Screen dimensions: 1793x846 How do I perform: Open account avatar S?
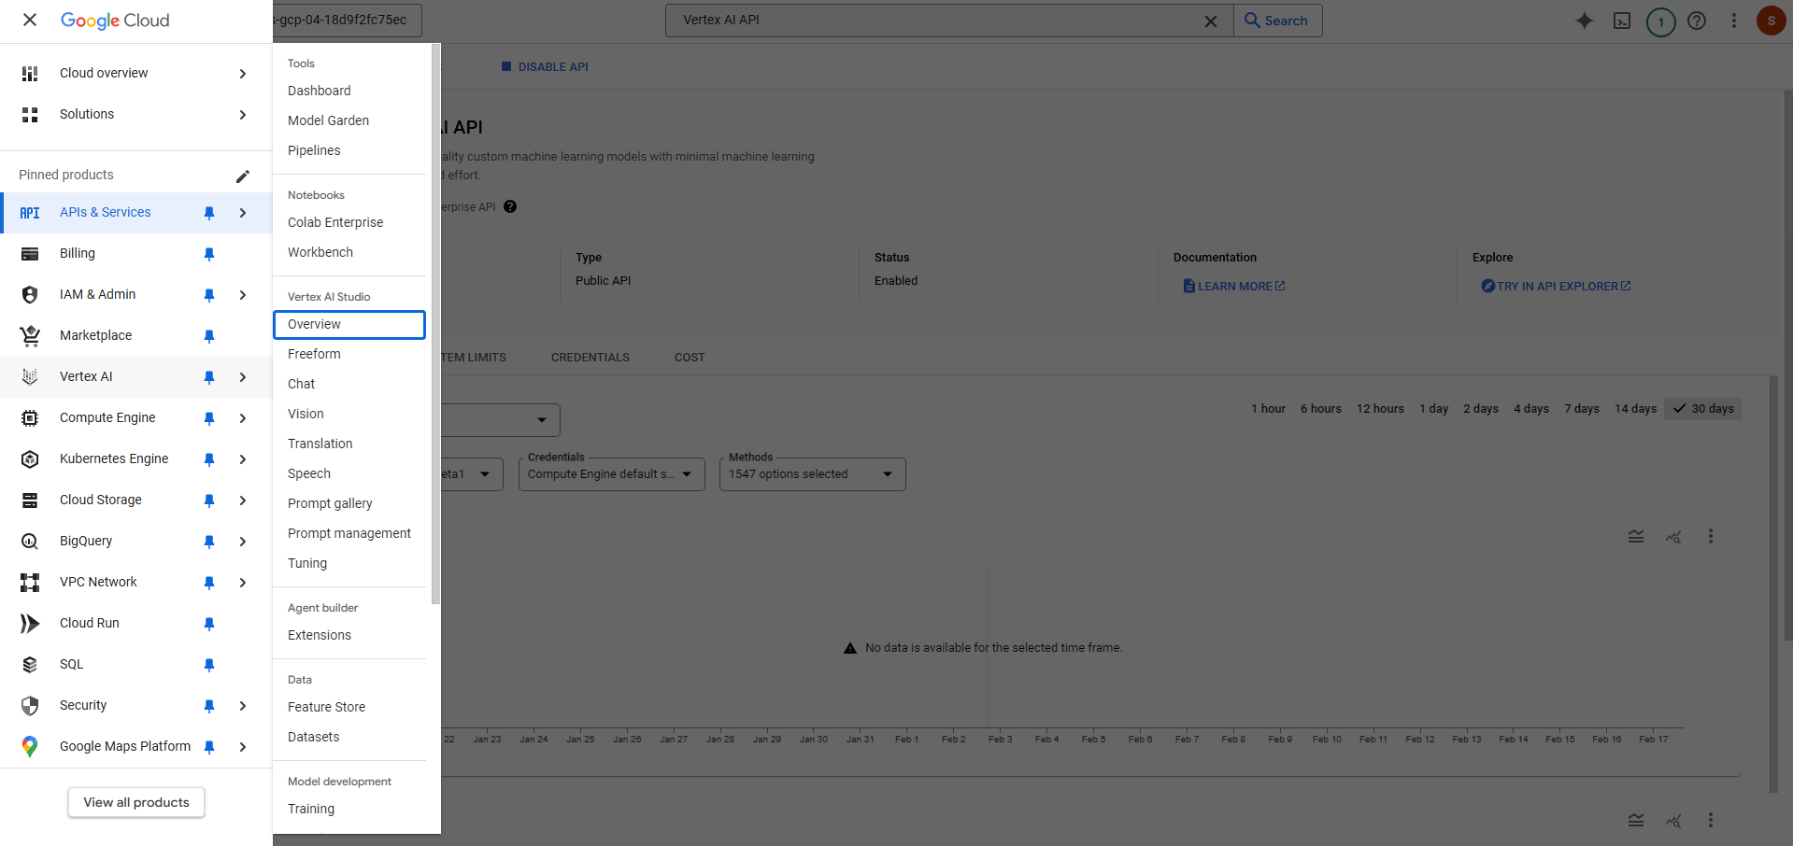[x=1772, y=21]
